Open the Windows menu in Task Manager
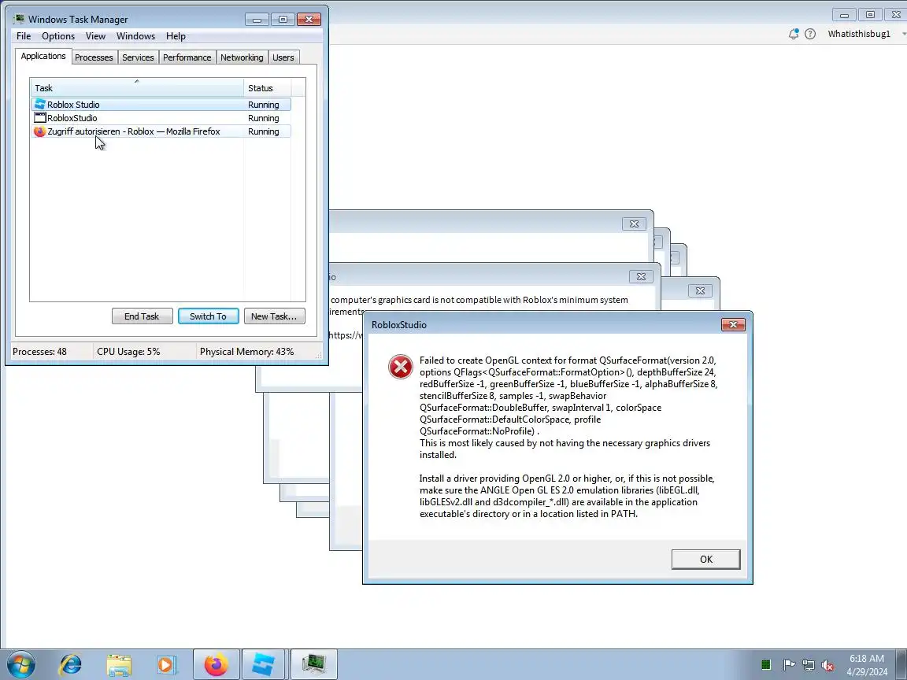907x680 pixels. tap(135, 36)
